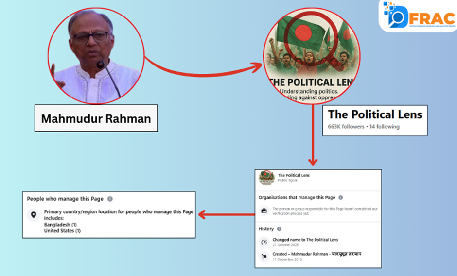Click the DFRAC logo in corner
The height and width of the screenshot is (276, 457).
pyautogui.click(x=418, y=16)
